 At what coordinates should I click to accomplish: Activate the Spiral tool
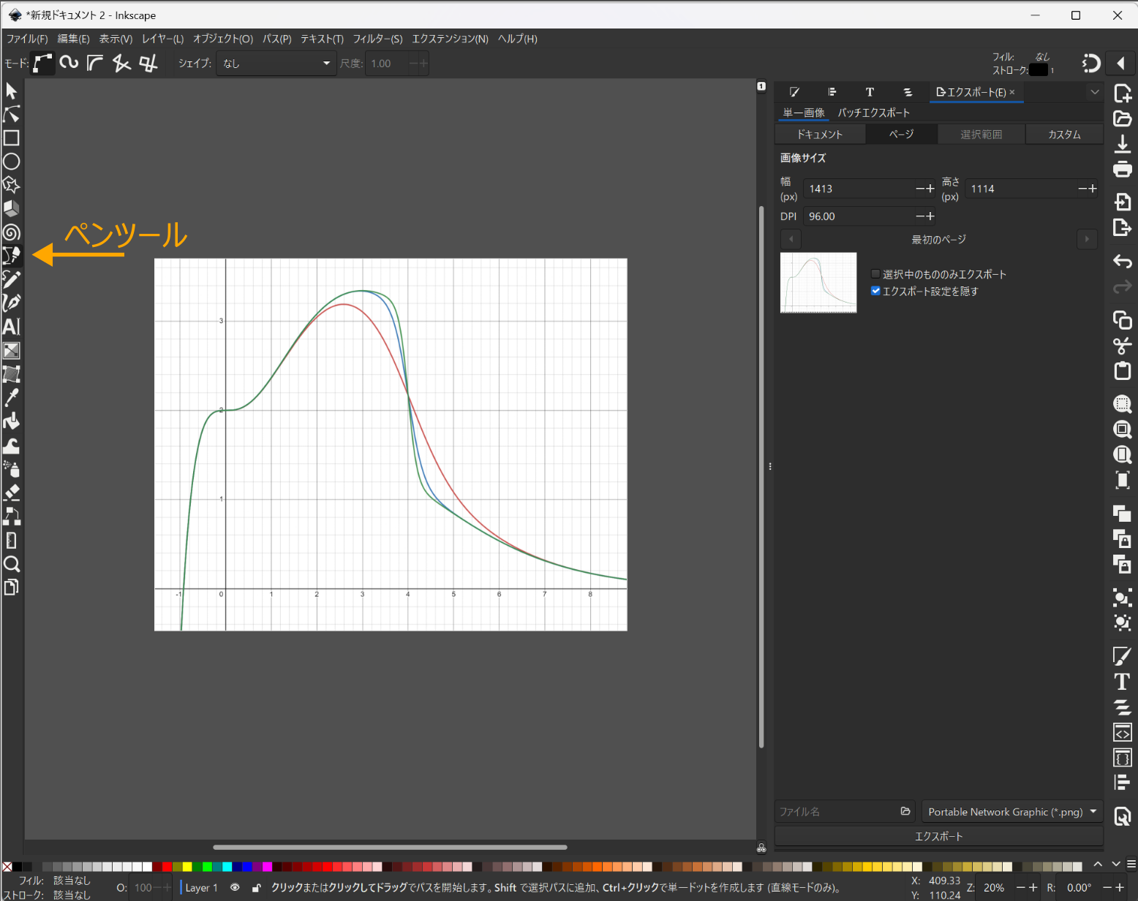(x=12, y=232)
